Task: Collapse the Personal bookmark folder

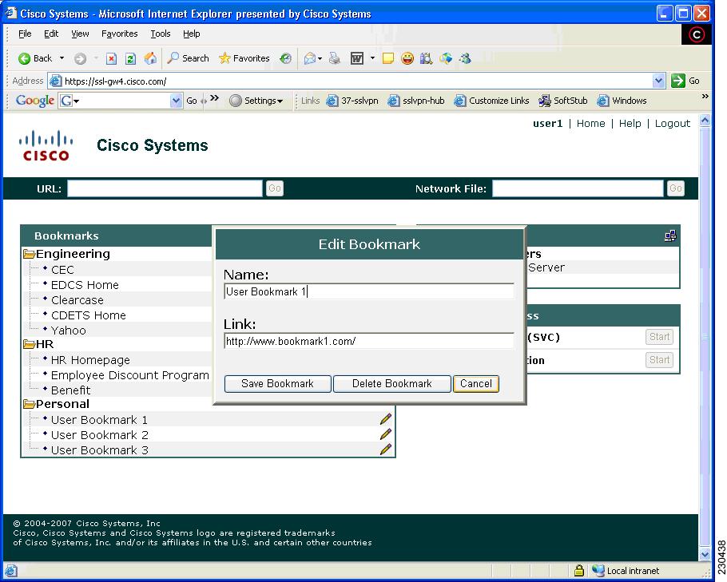Action: point(29,404)
